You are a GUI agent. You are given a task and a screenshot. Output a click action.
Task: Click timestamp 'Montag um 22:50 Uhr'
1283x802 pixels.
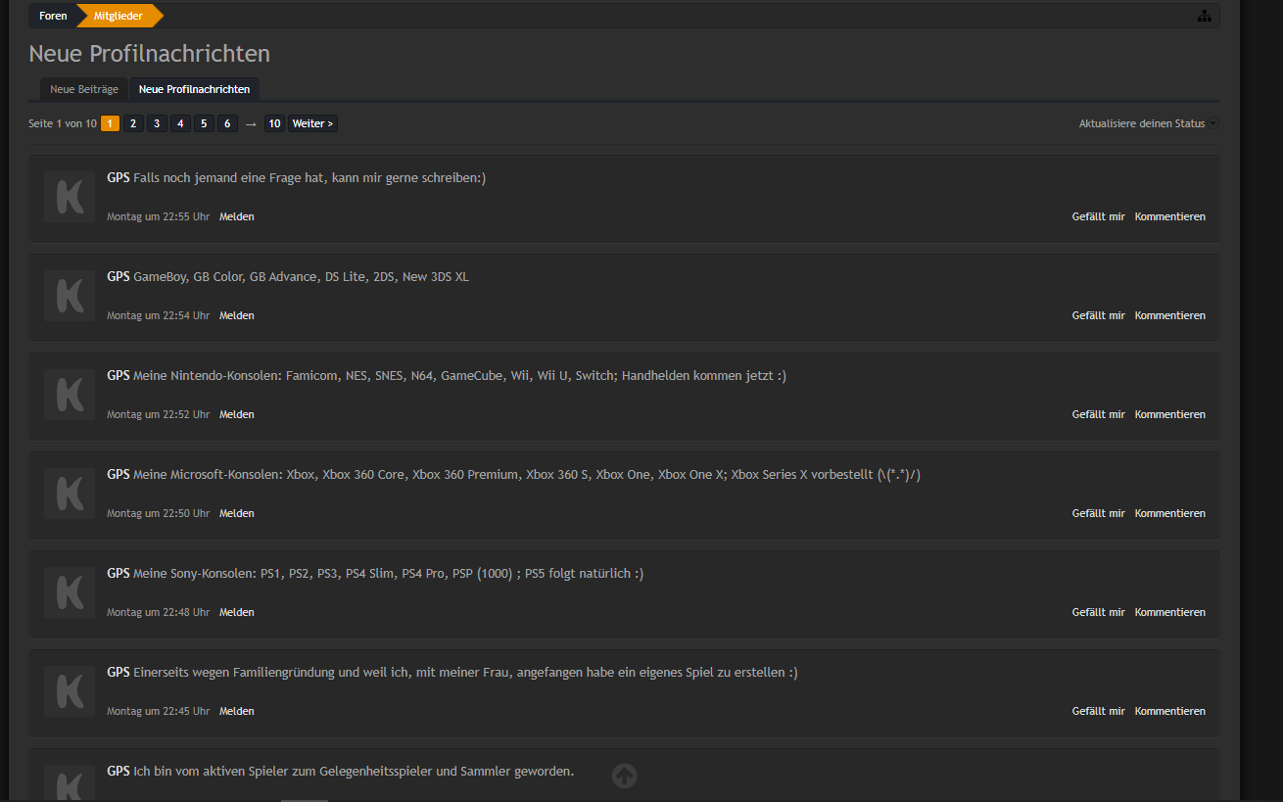tap(158, 513)
